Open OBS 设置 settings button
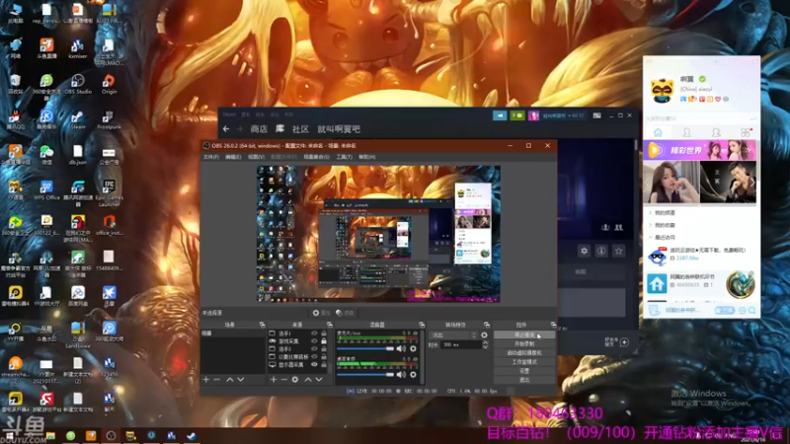790x444 pixels. pyautogui.click(x=524, y=371)
